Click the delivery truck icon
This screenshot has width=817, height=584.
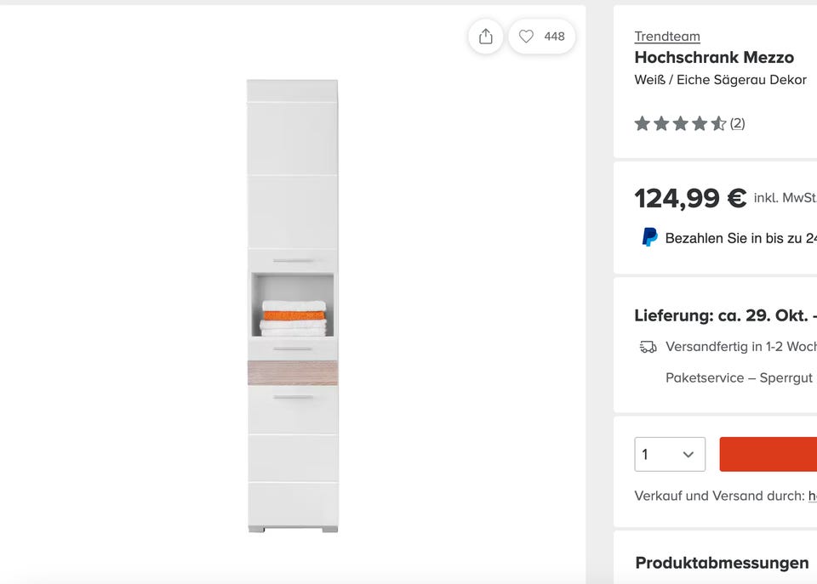648,347
